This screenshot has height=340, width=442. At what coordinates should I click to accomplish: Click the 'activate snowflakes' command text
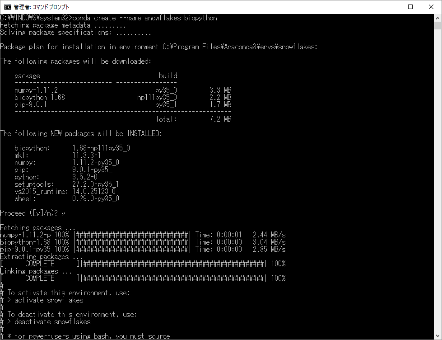[49, 300]
